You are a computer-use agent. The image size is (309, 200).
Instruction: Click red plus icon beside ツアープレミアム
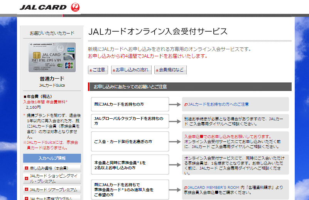tap(26, 190)
